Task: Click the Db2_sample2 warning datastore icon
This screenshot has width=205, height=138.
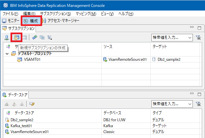Action: point(7,120)
